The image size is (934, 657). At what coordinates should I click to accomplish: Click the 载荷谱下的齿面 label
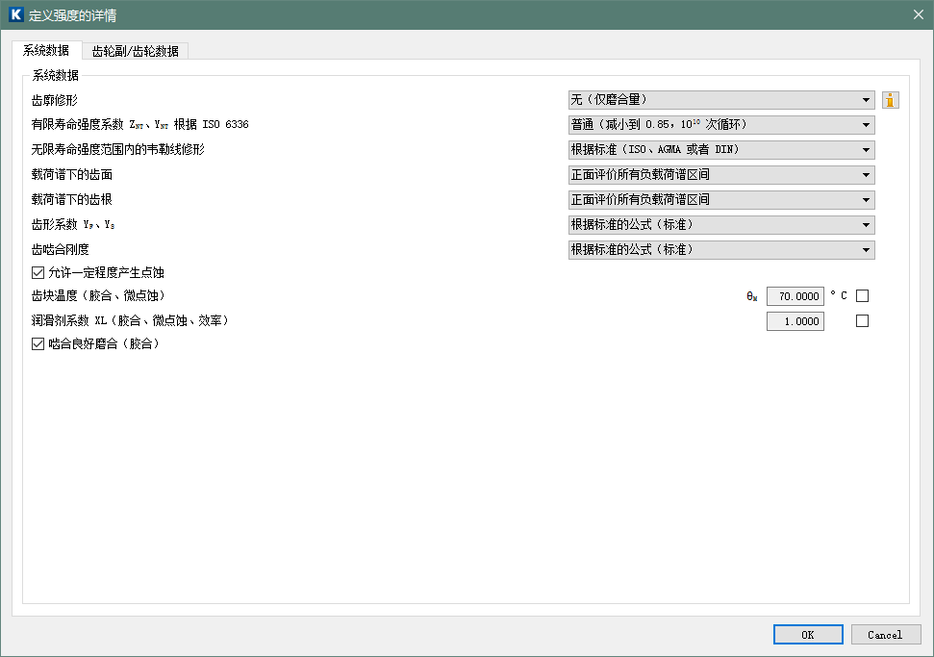[71, 174]
